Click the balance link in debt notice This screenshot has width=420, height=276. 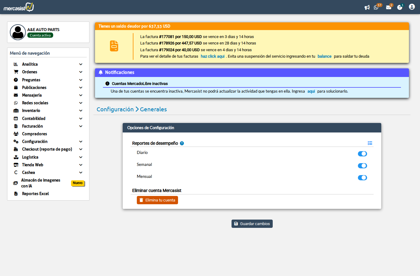tap(324, 56)
